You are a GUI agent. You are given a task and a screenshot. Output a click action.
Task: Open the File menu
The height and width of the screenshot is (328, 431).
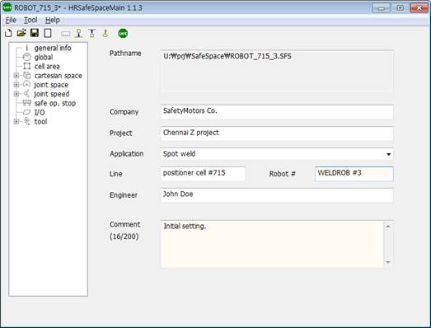[11, 20]
